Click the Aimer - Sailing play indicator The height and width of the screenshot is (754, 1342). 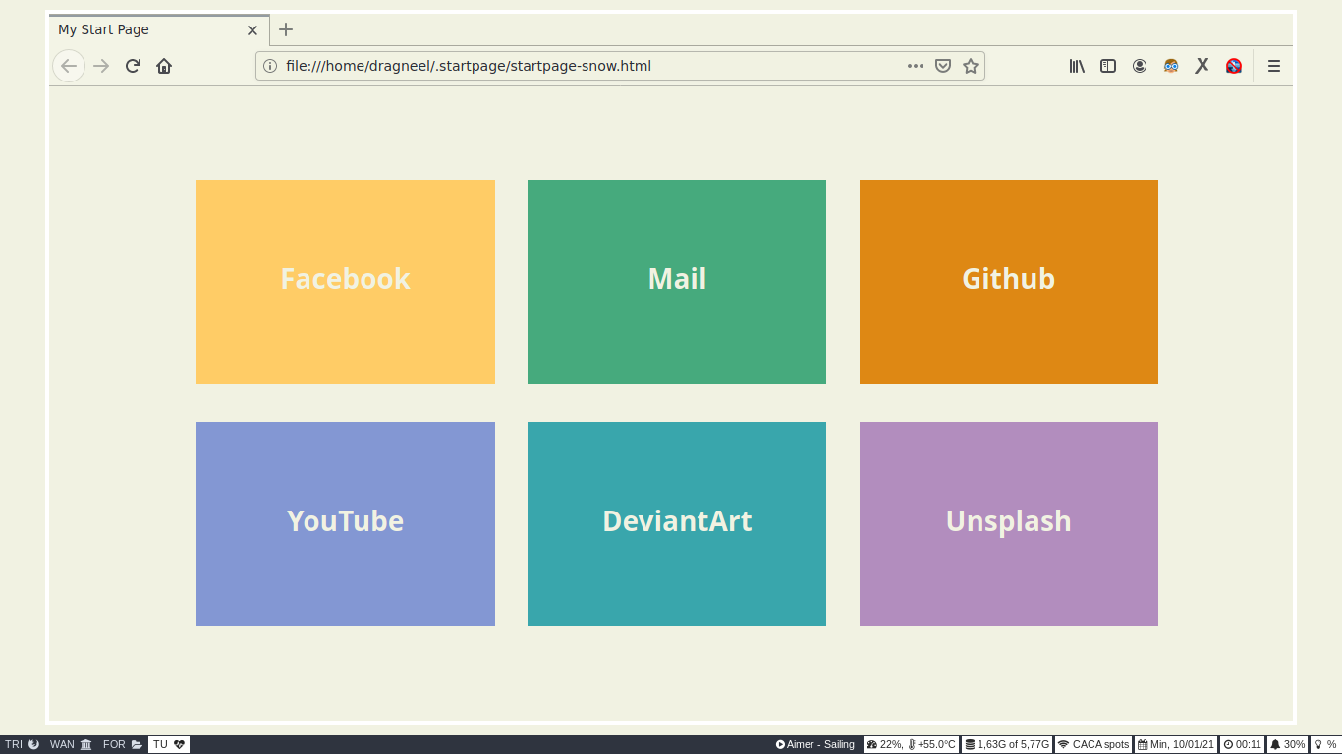[815, 745]
